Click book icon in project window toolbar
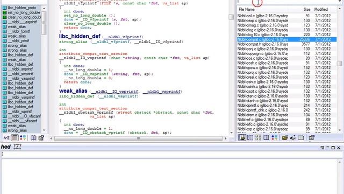 tap(266, 138)
